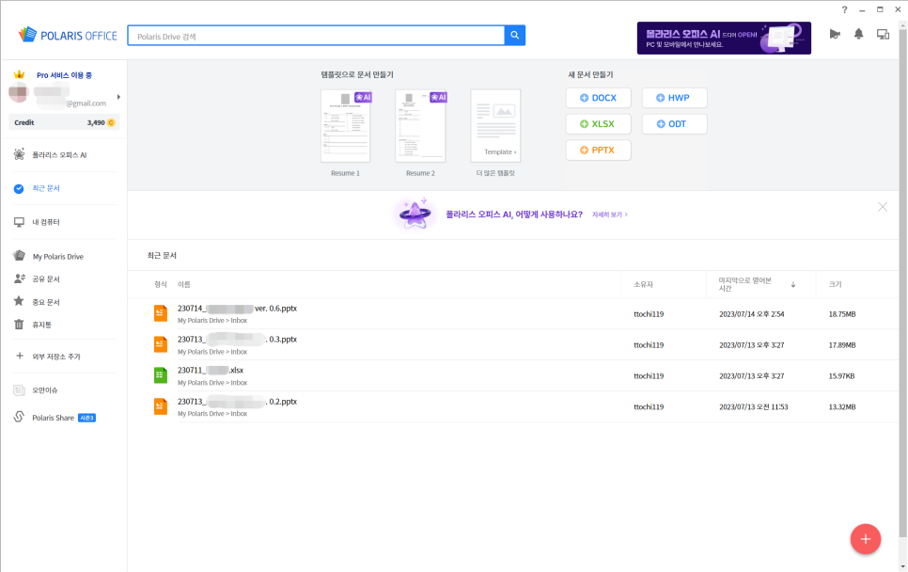Click the purple planet AI mascot icon
908x572 pixels.
point(415,214)
